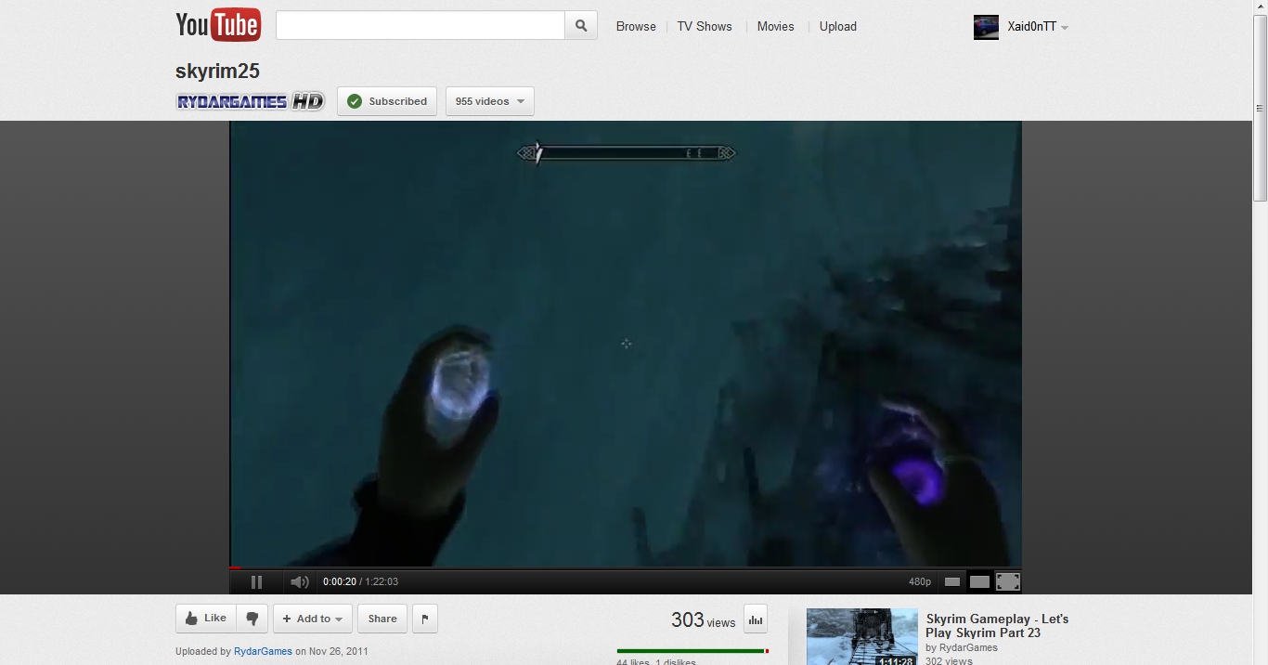Open Skyrim Gameplay Part 23 title link

pos(997,626)
